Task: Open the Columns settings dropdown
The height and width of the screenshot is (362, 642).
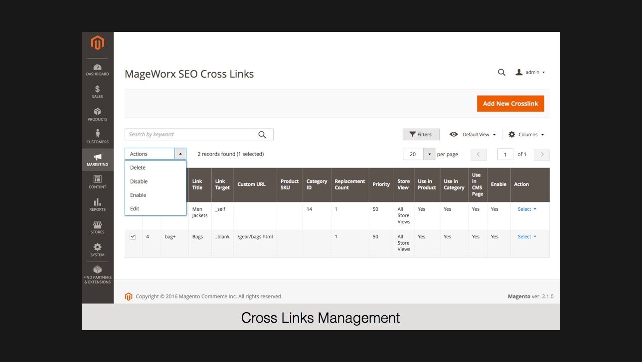Action: [526, 135]
